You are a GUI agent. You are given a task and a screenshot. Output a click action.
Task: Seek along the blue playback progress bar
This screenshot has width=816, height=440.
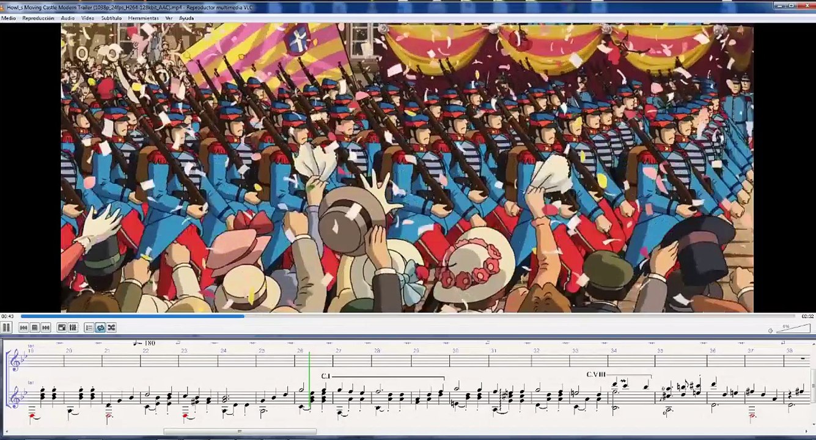click(408, 316)
